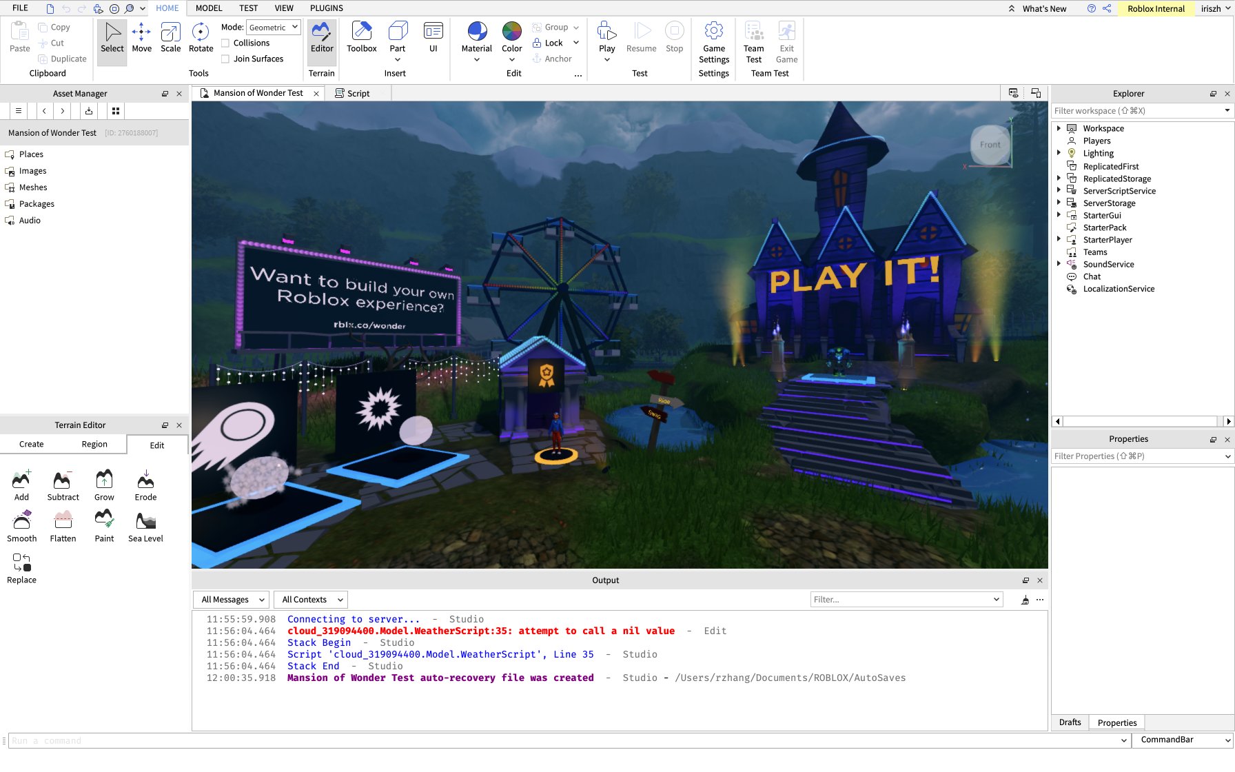Open the MODEL ribbon tab

tap(209, 8)
